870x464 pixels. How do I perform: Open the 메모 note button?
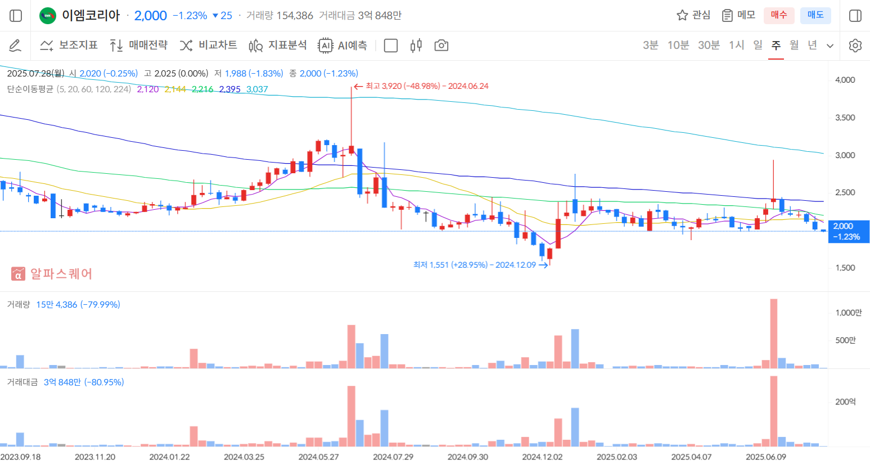coord(738,15)
